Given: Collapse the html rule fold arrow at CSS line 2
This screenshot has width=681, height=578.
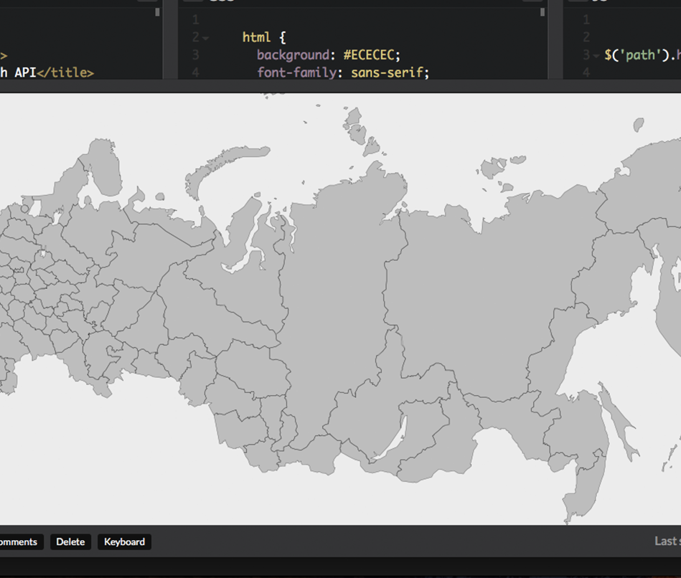Looking at the screenshot, I should click(x=206, y=38).
